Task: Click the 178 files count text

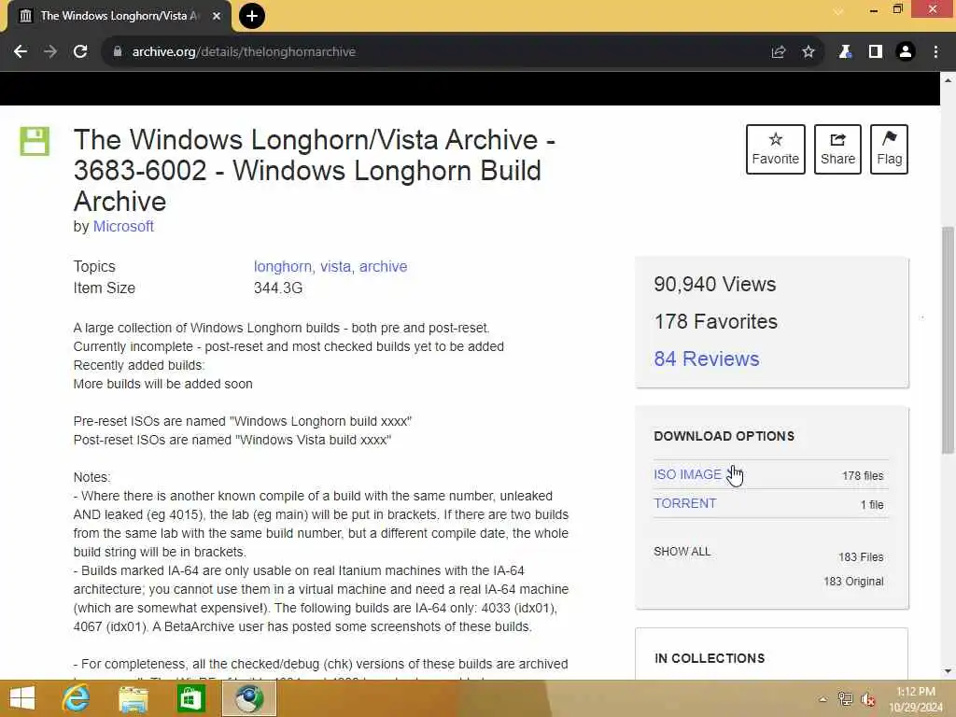Action: tap(862, 475)
